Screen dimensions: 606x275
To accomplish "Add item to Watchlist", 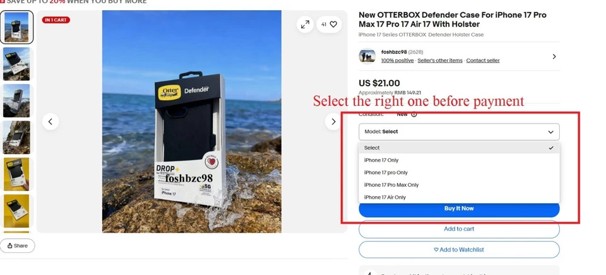I will coord(459,250).
